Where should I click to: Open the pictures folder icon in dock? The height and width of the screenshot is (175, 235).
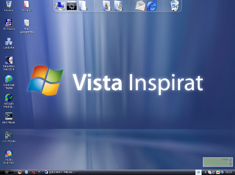coord(107,6)
